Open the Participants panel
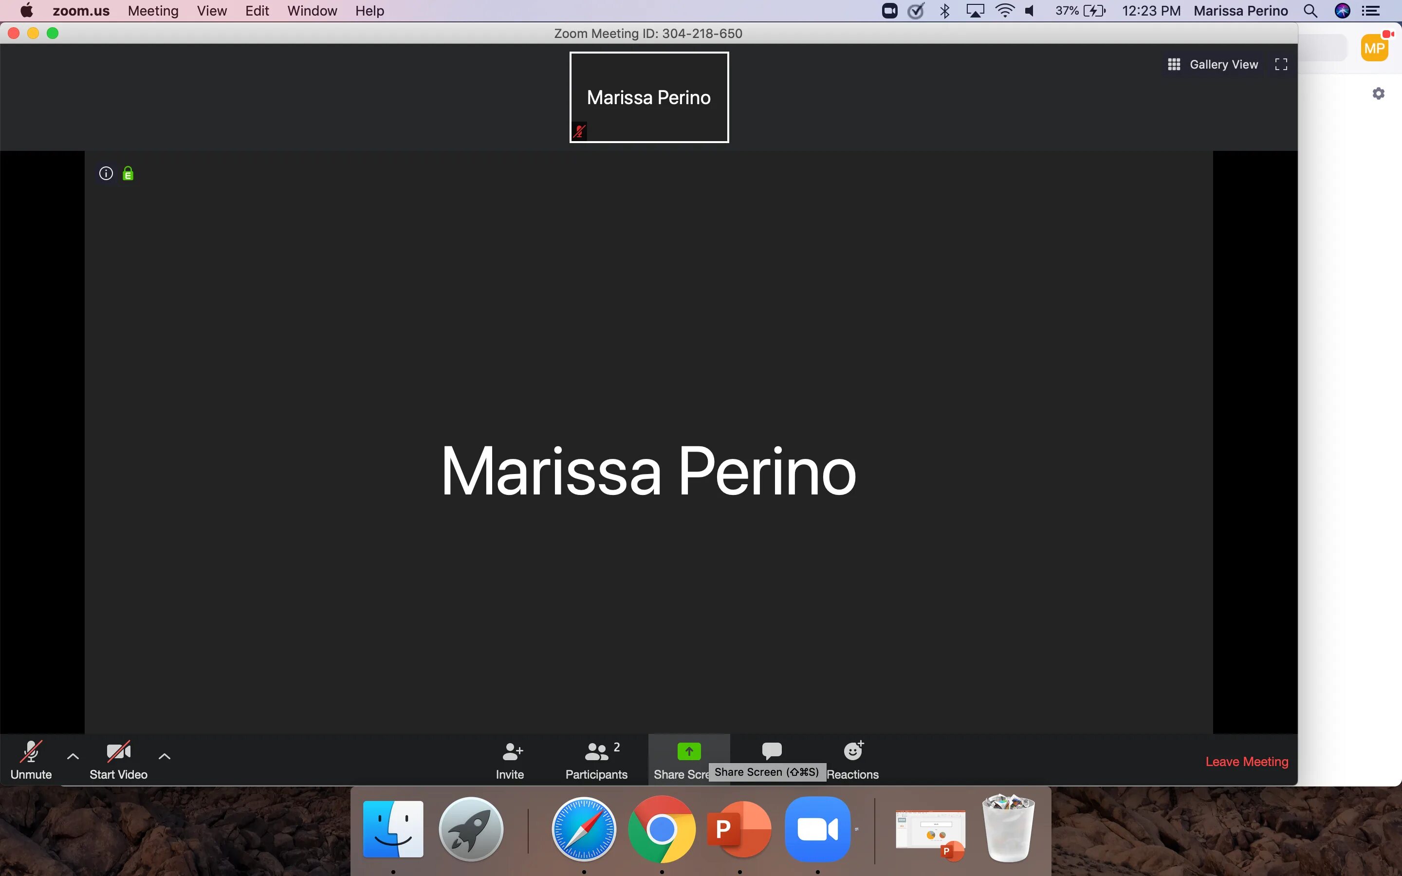Screen dimensions: 1402x876 [x=596, y=760]
